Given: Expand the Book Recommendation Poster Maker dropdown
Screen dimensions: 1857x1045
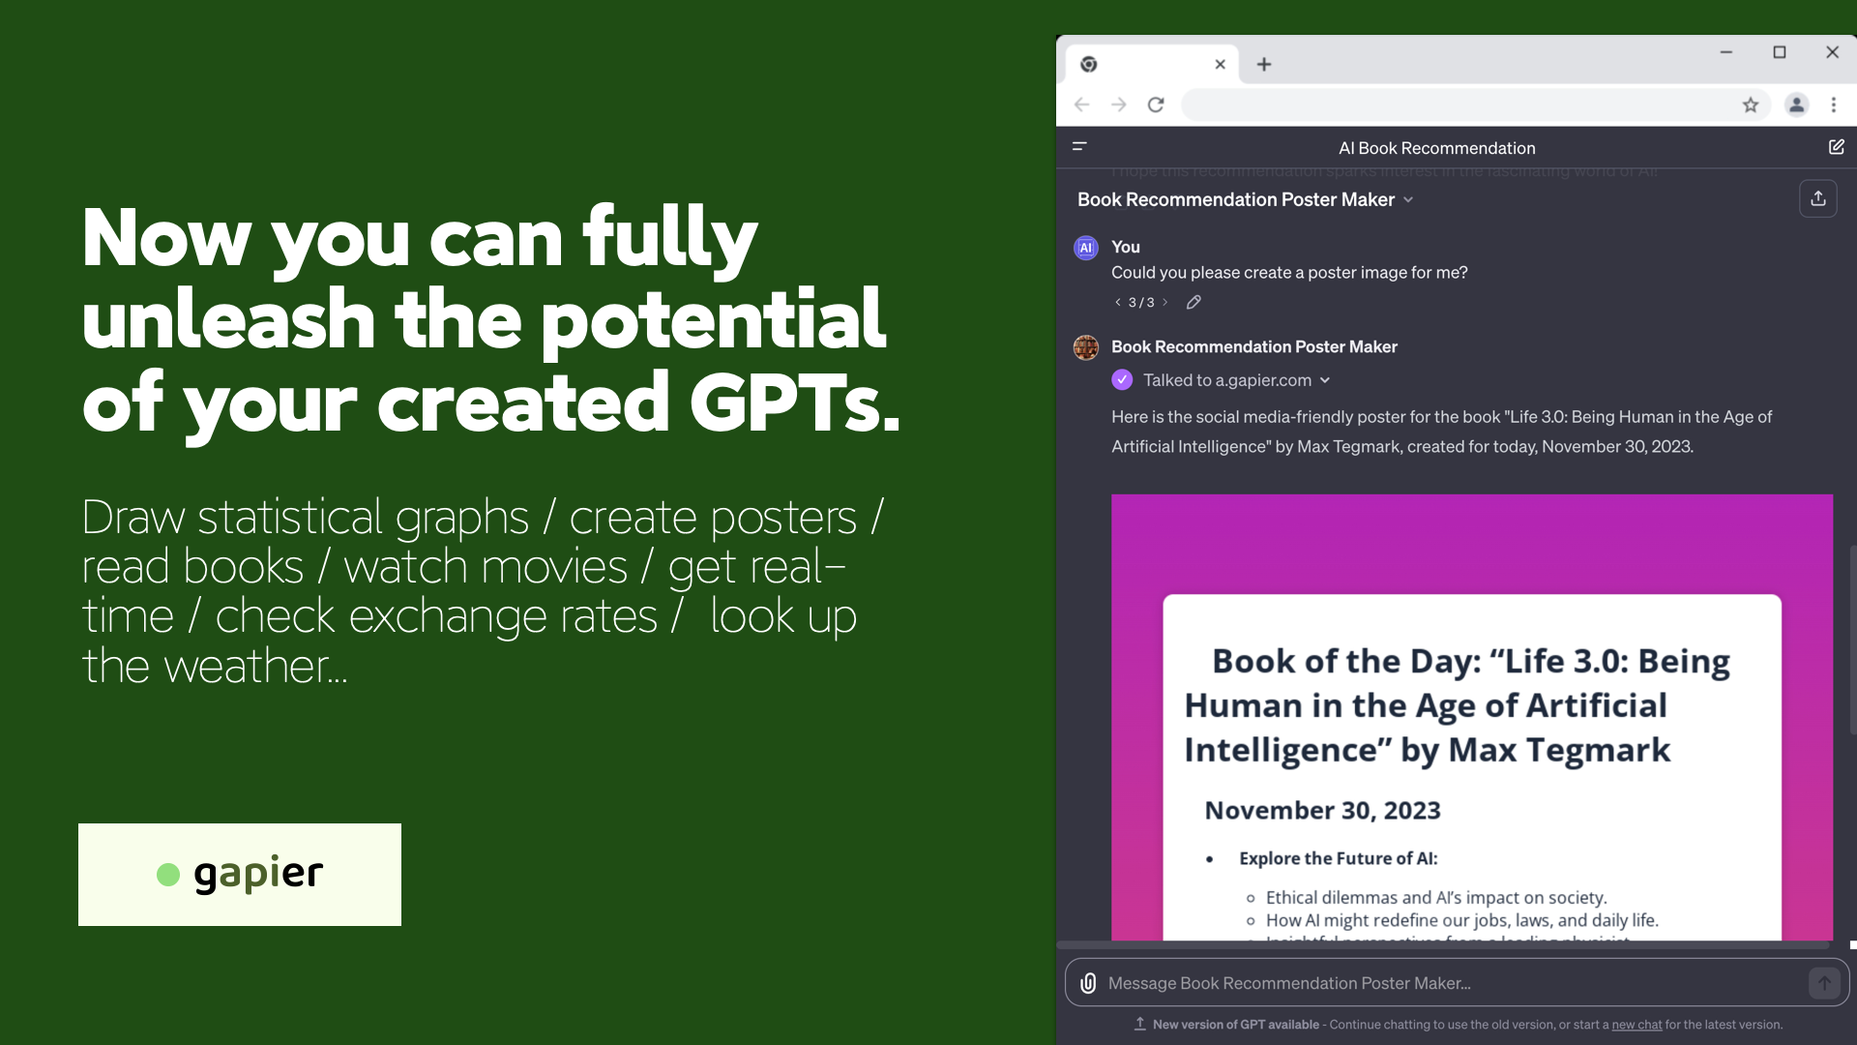Looking at the screenshot, I should pyautogui.click(x=1246, y=199).
